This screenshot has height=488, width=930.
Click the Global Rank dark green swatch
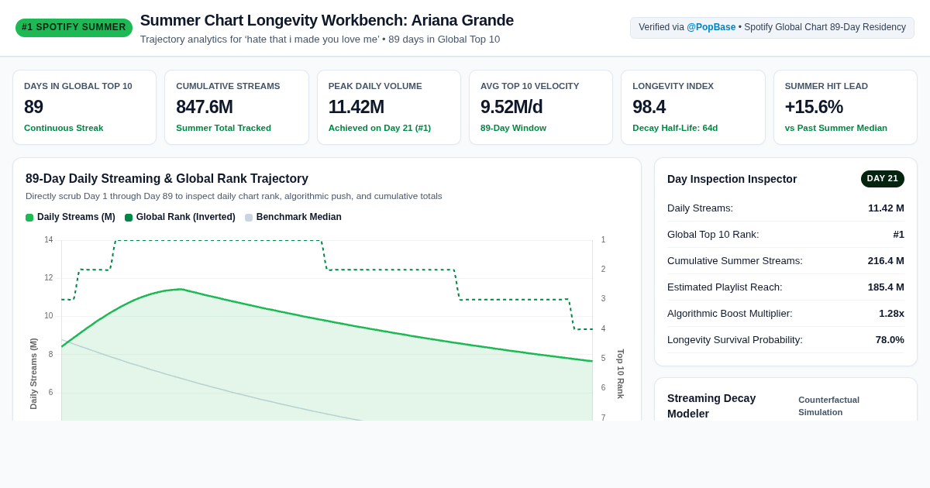click(129, 218)
